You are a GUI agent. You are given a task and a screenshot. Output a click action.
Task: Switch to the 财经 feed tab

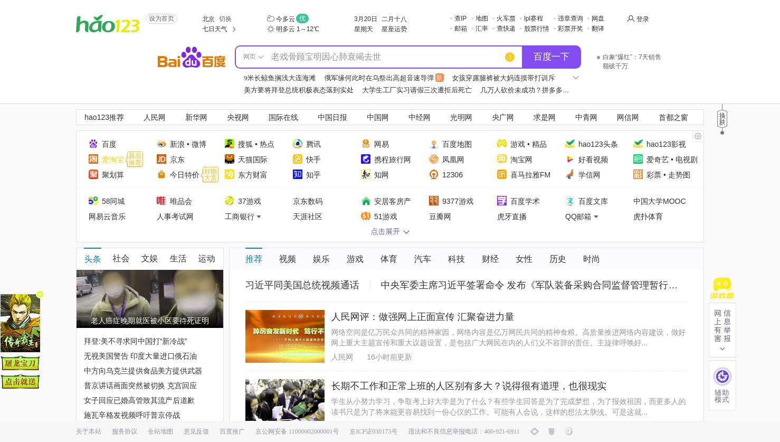490,259
